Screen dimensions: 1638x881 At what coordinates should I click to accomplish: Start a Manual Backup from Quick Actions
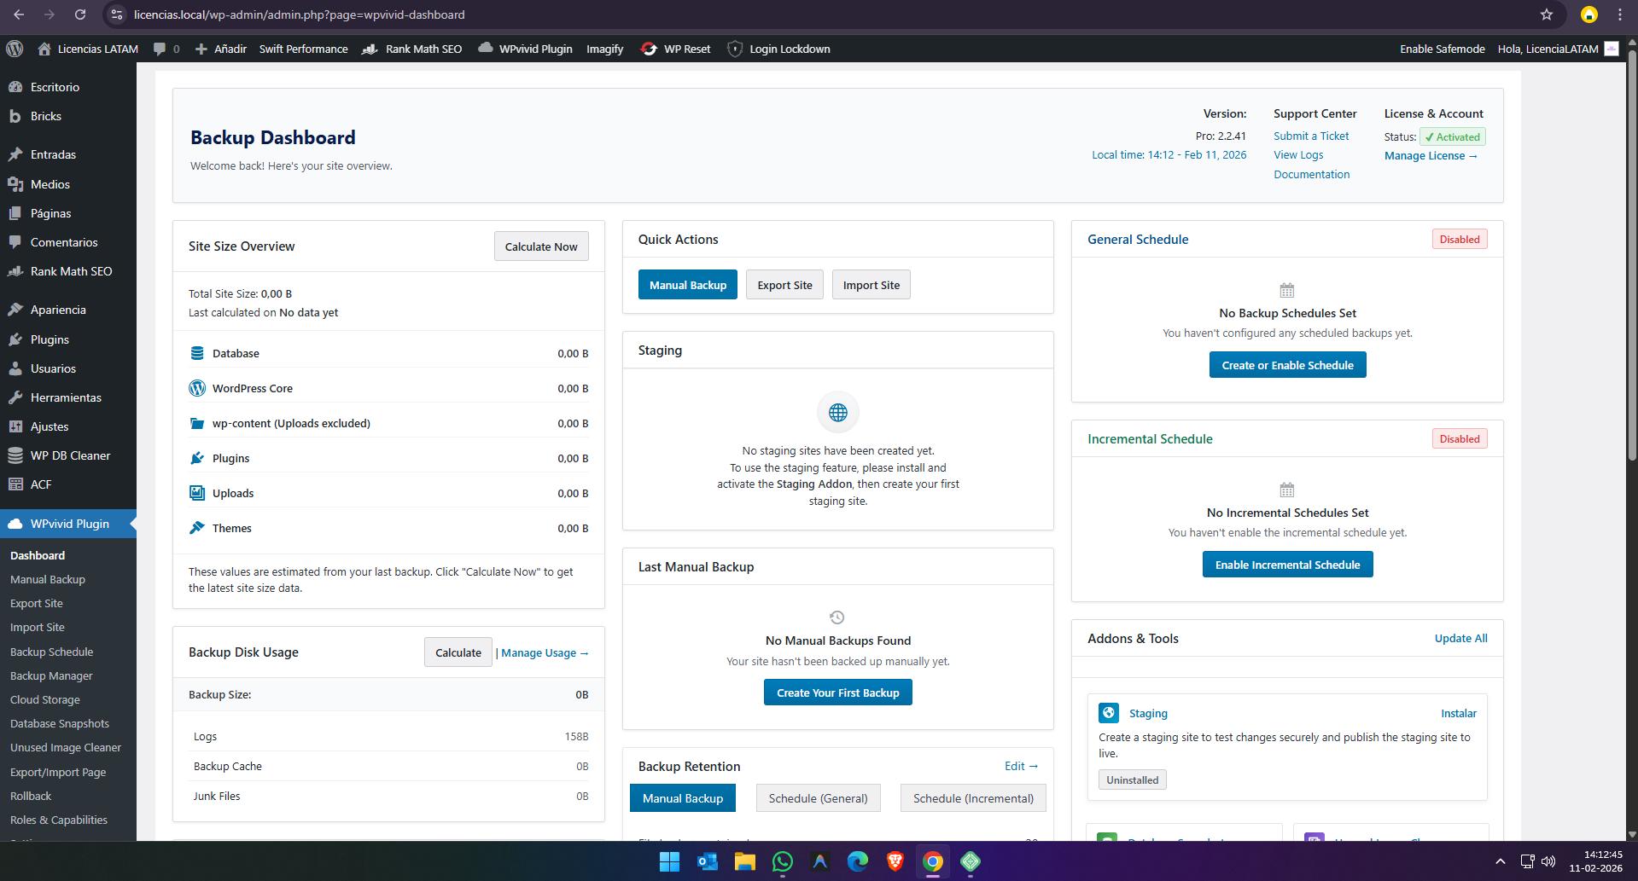point(688,285)
